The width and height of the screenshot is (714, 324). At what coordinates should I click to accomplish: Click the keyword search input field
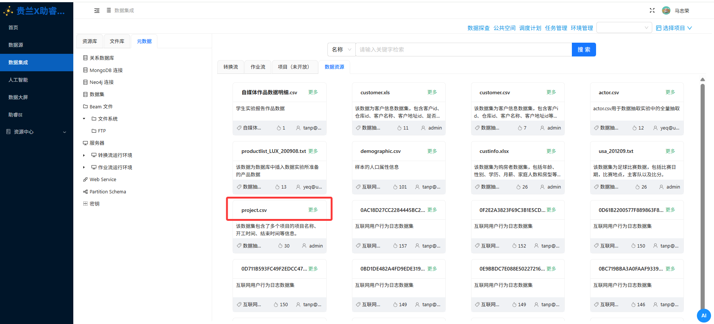(464, 49)
